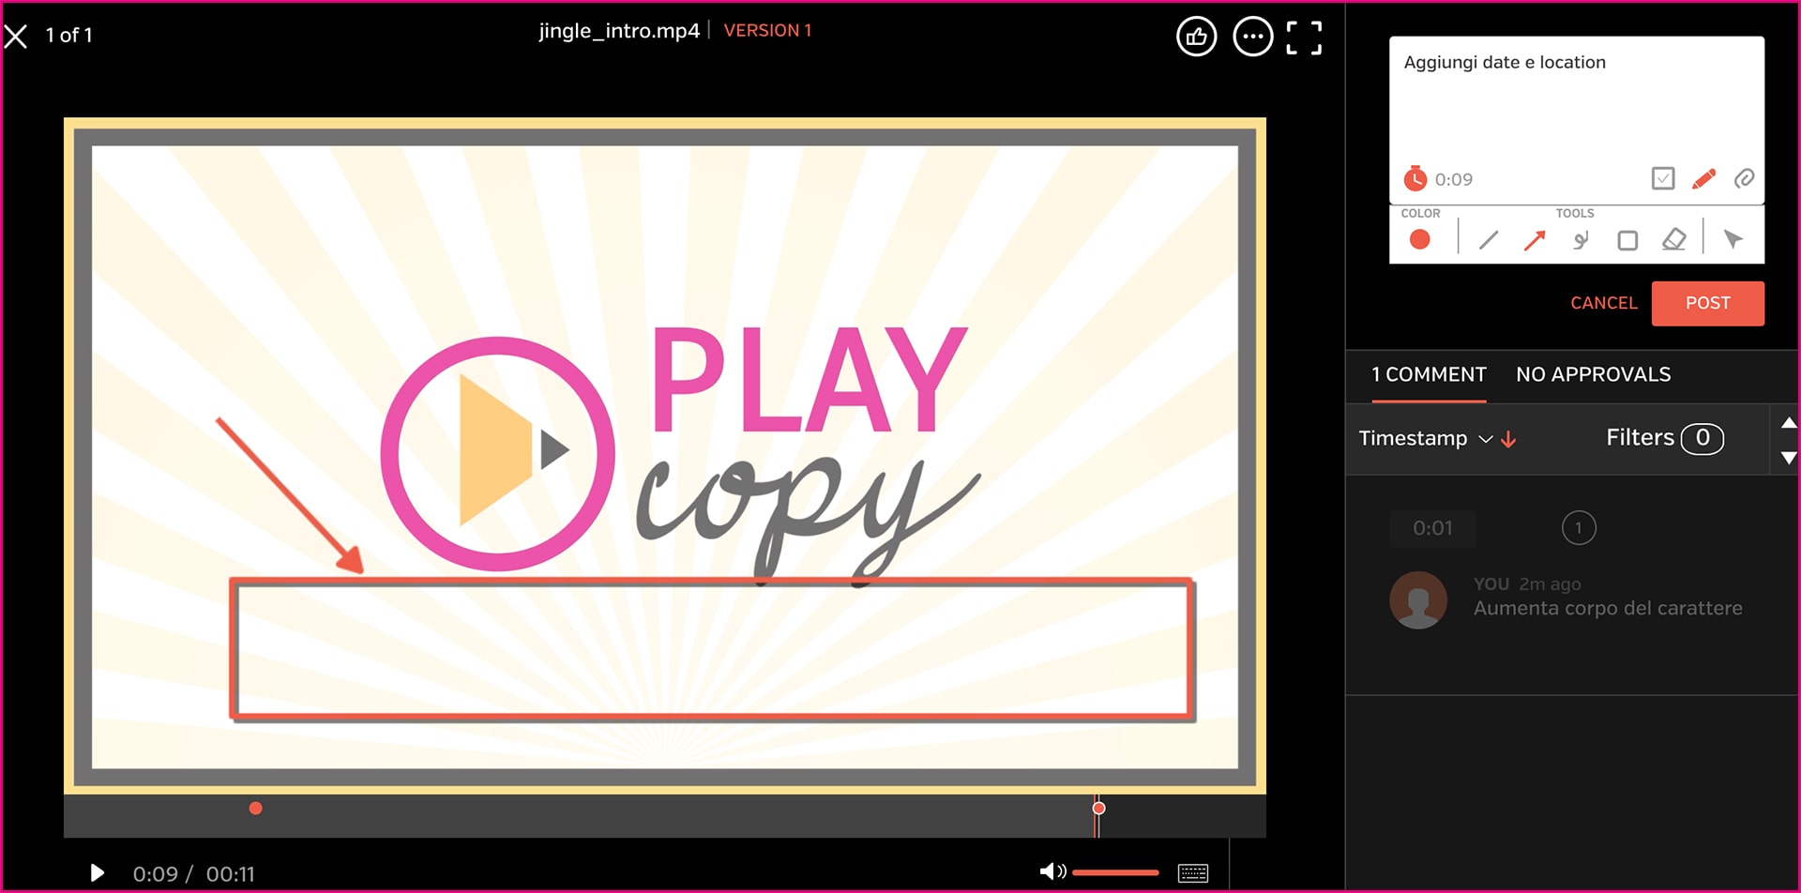This screenshot has width=1801, height=893.
Task: Click the attachment paperclip icon
Action: [x=1744, y=178]
